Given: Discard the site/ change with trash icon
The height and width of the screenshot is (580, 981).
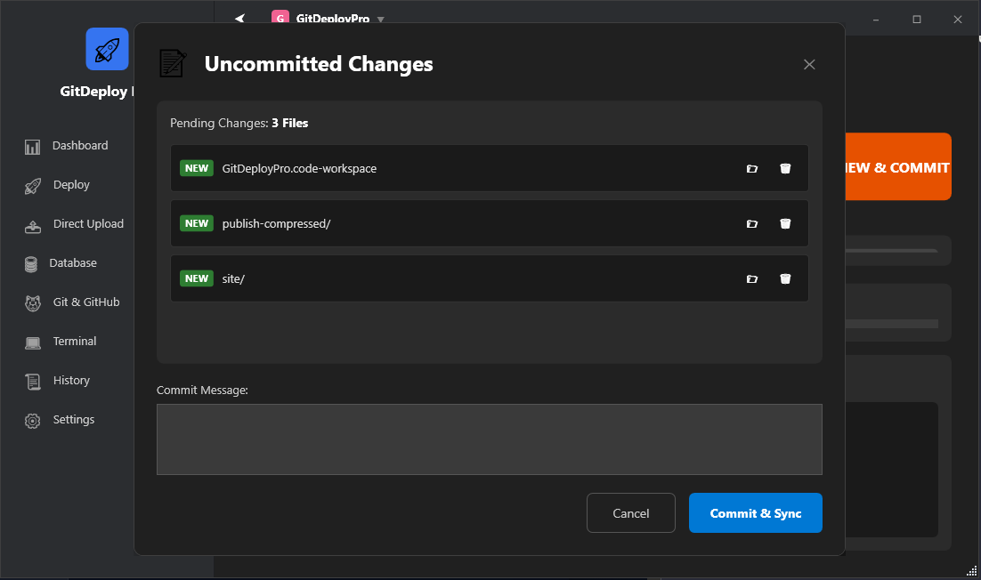Looking at the screenshot, I should pos(785,278).
